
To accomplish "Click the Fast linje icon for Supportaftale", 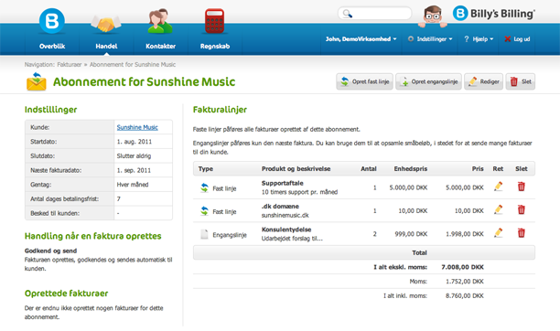I will coord(204,187).
